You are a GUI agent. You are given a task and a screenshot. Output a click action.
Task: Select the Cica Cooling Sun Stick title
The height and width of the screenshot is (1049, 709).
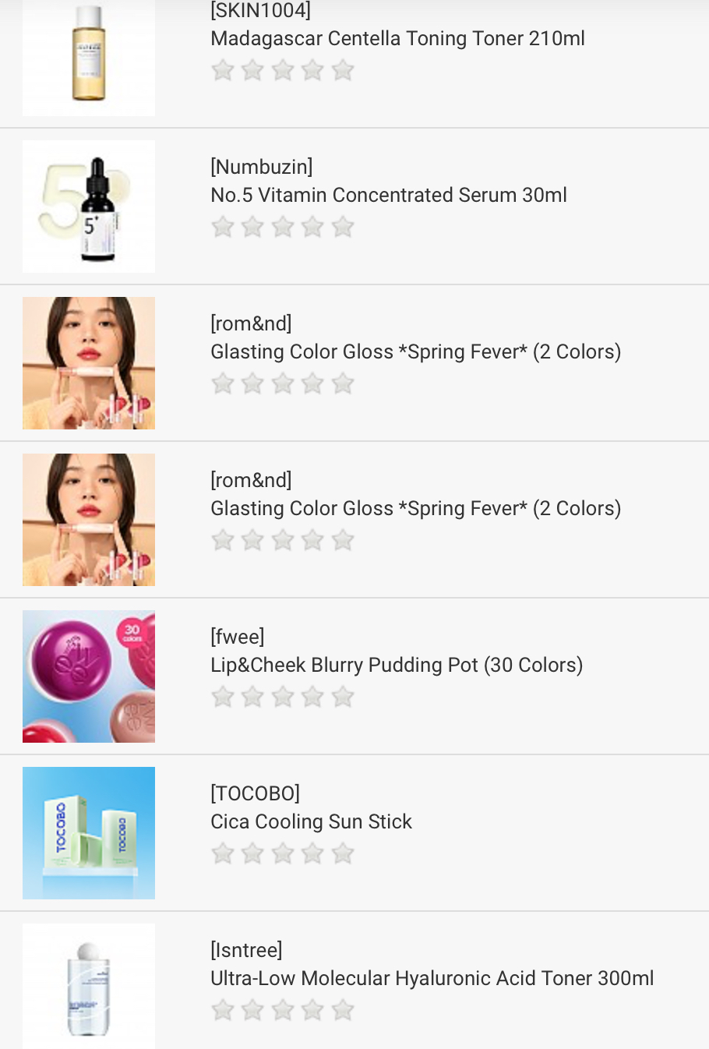point(311,822)
